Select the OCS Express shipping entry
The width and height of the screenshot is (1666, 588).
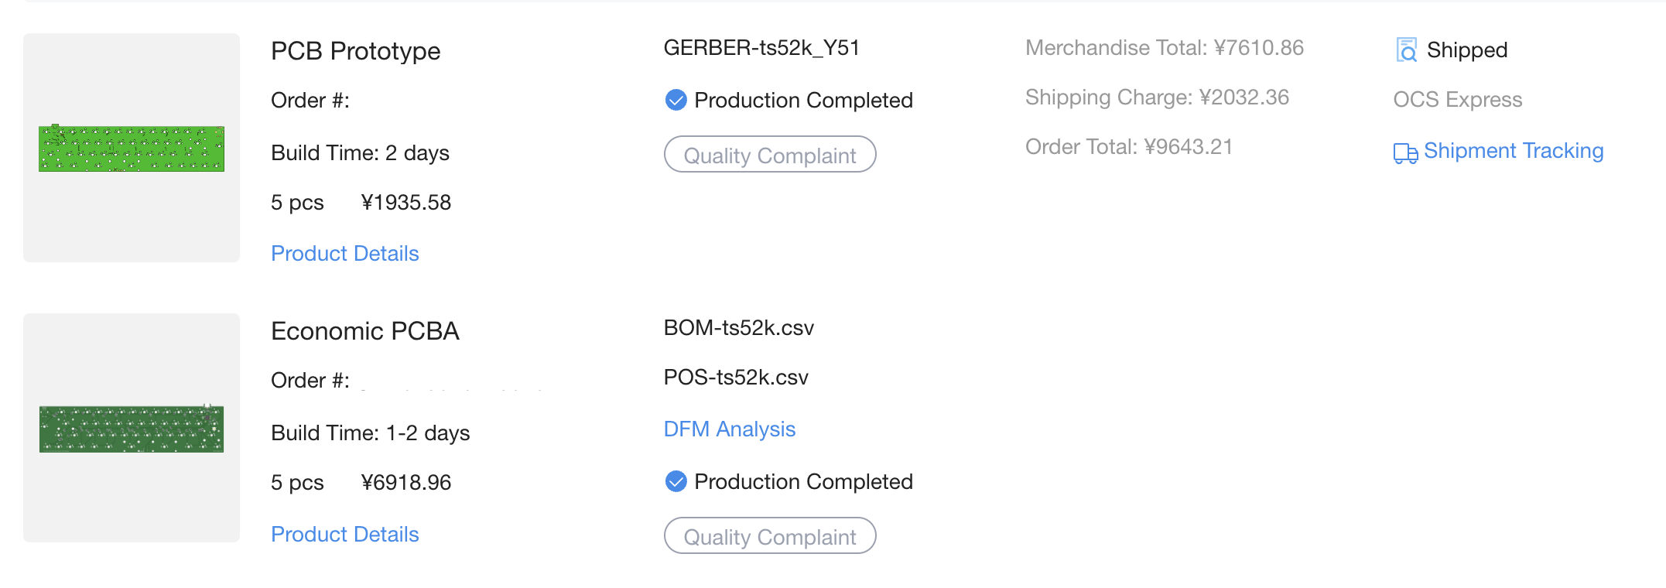coord(1457,99)
